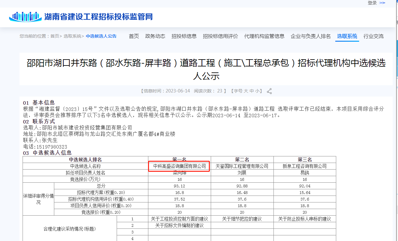Click the phone number 15197980323
Image resolution: width=398 pixels, height=241 pixels.
pos(51,147)
